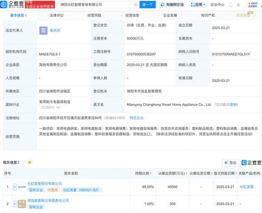The height and width of the screenshot is (213, 262).
Task: Sort by 持股比例 column arrow
Action: click(151, 173)
